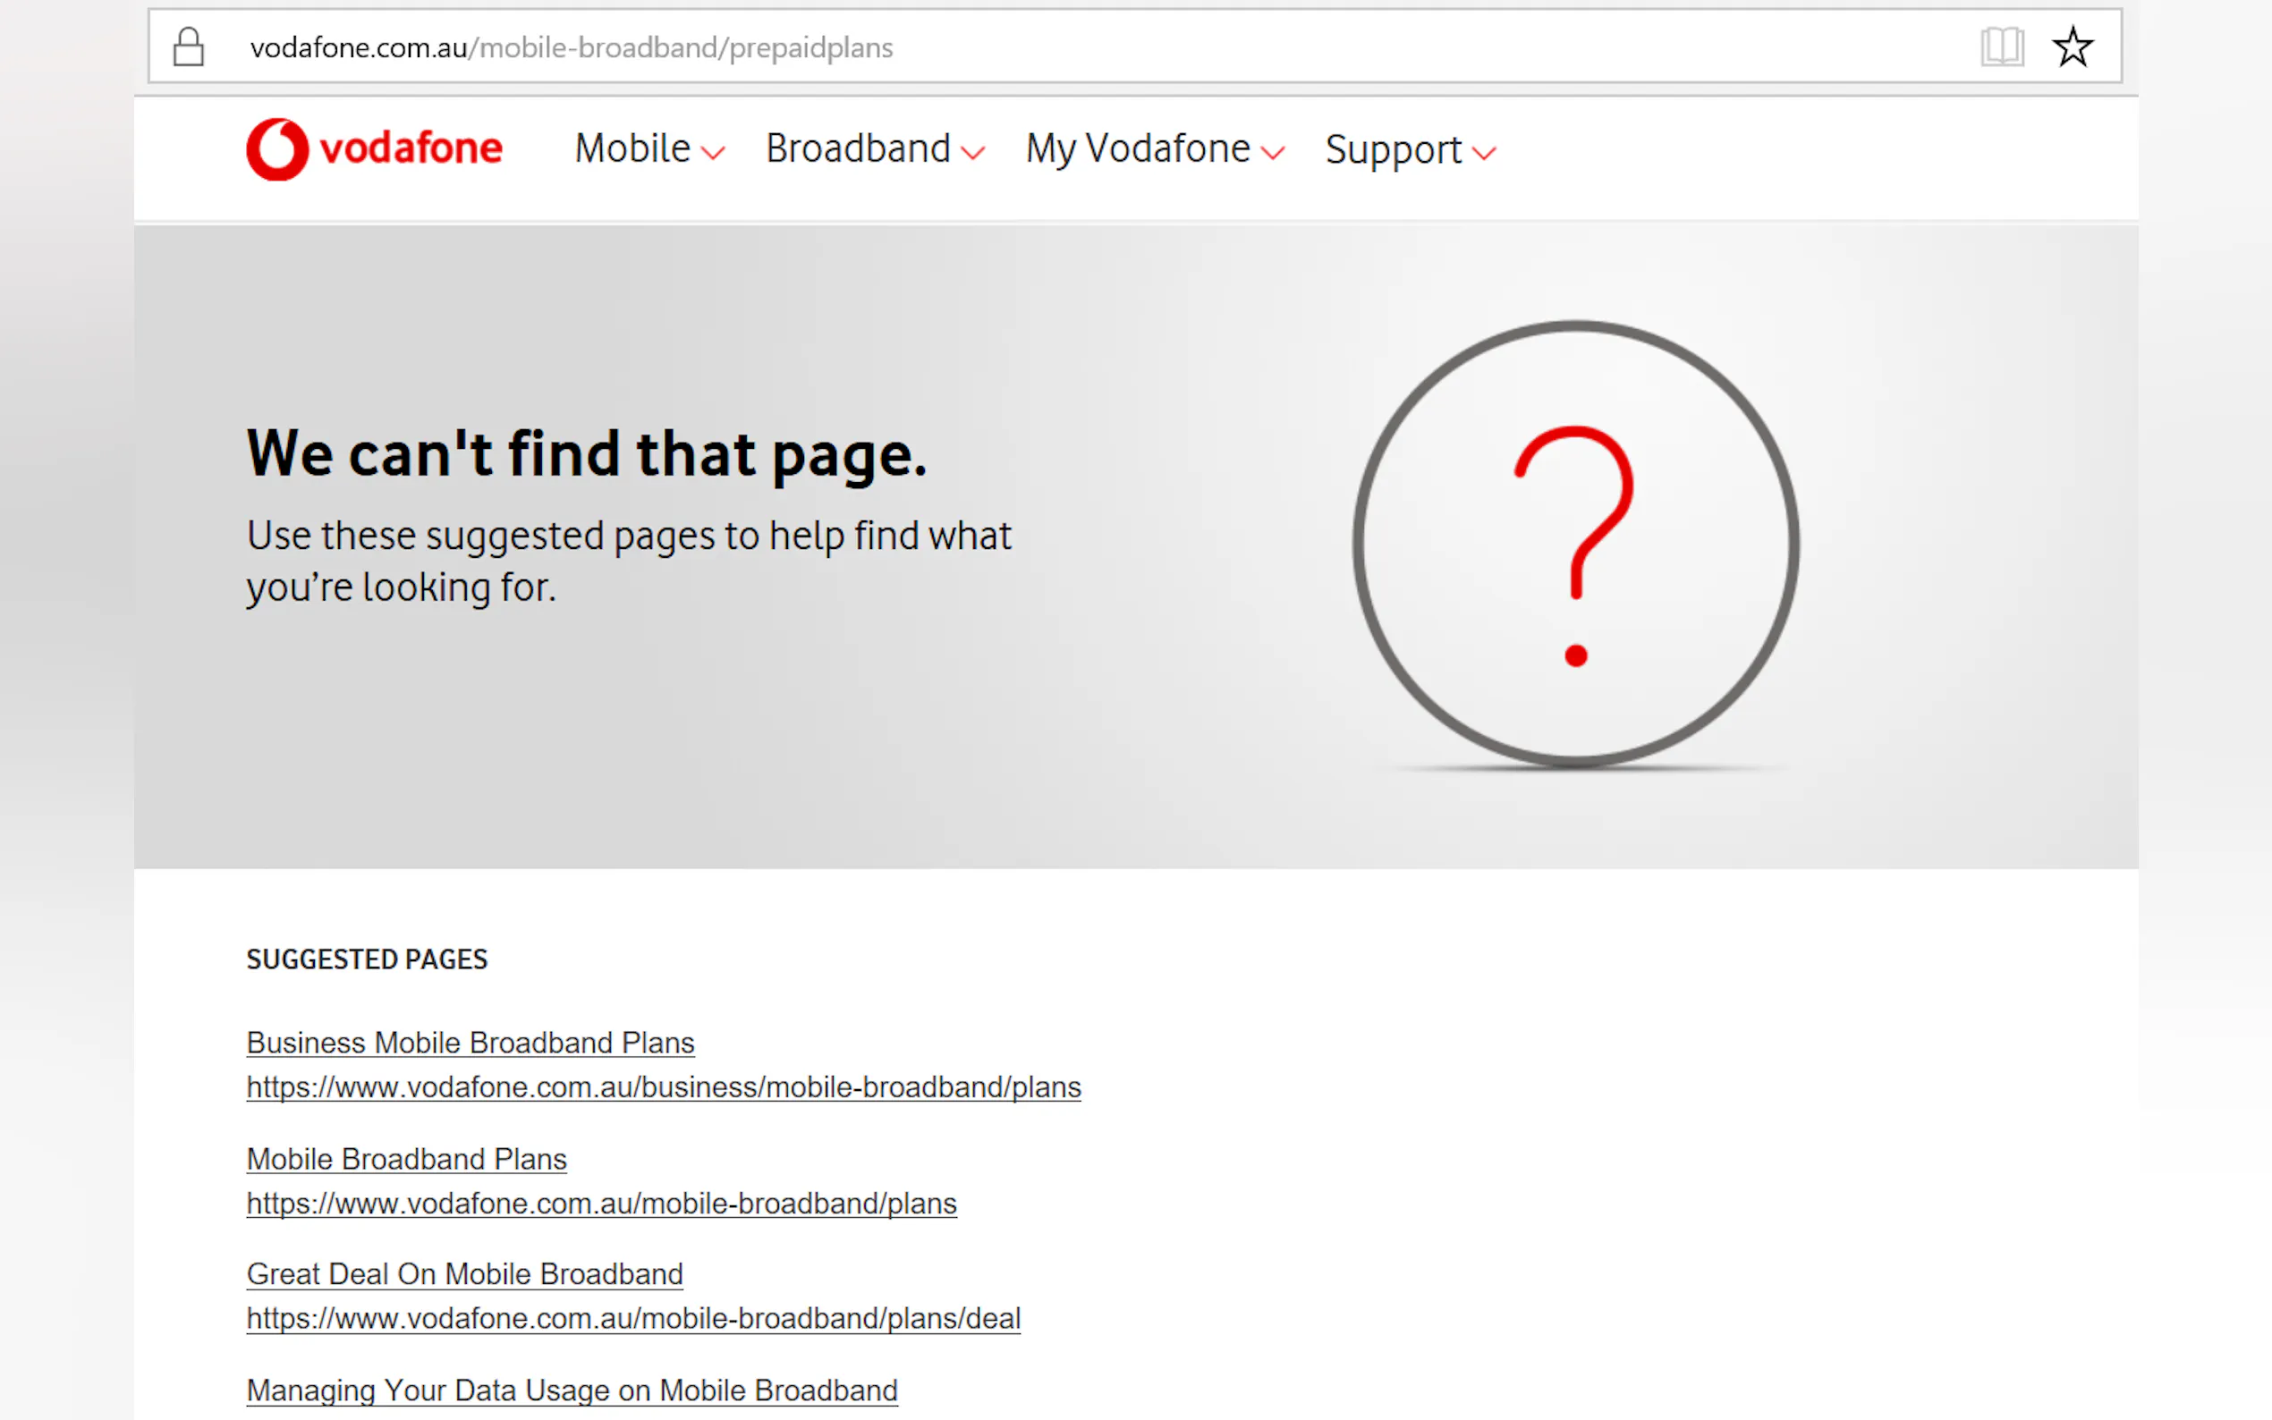This screenshot has height=1420, width=2272.
Task: Click the favorites star icon
Action: 2072,47
